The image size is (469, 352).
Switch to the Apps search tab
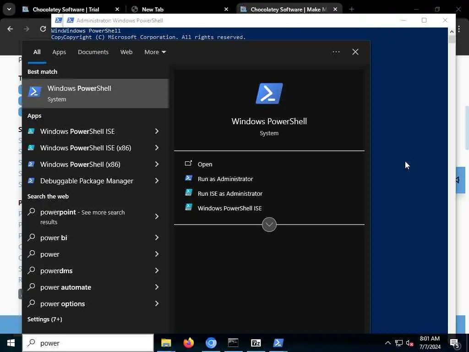click(59, 52)
